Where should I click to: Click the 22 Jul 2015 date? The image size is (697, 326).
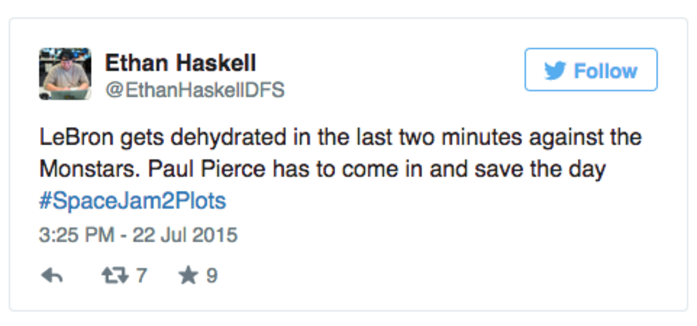185,235
